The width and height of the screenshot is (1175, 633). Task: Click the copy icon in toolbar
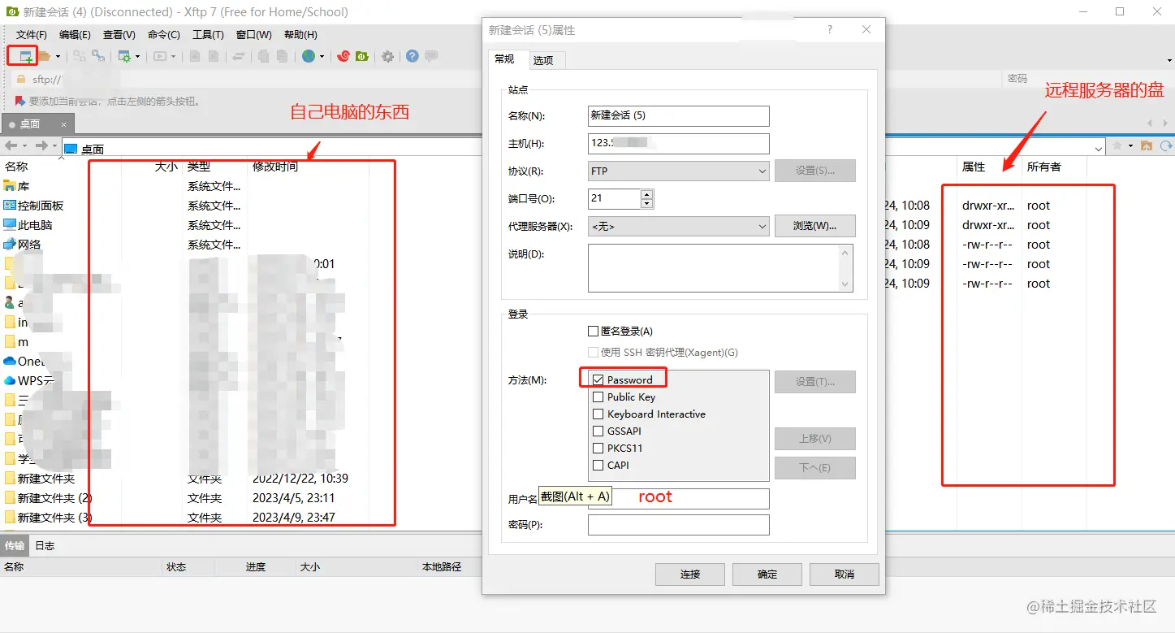(x=264, y=56)
